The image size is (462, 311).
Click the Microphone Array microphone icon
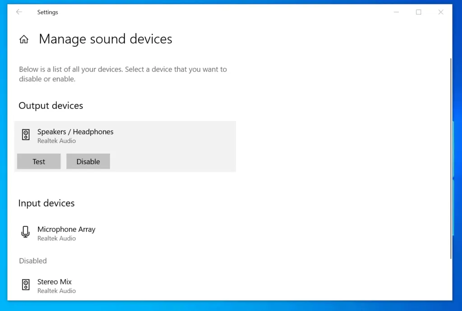(x=26, y=232)
